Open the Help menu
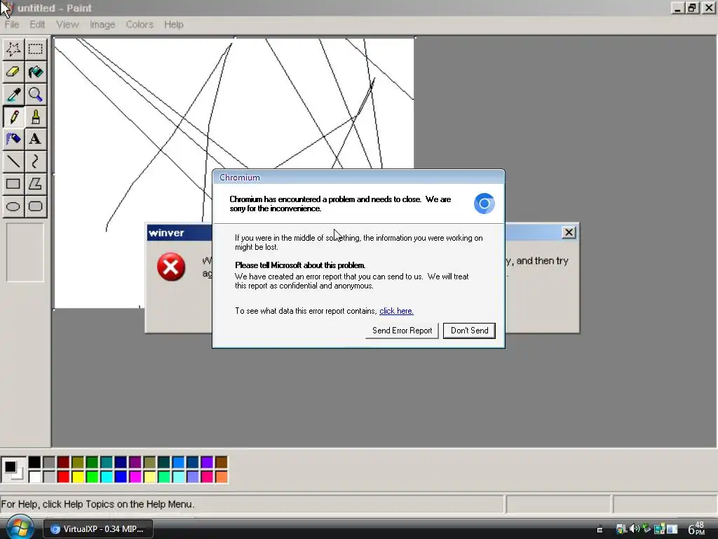The height and width of the screenshot is (539, 718). [x=174, y=25]
